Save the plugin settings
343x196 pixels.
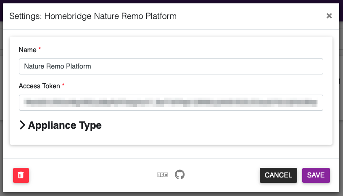(316, 175)
